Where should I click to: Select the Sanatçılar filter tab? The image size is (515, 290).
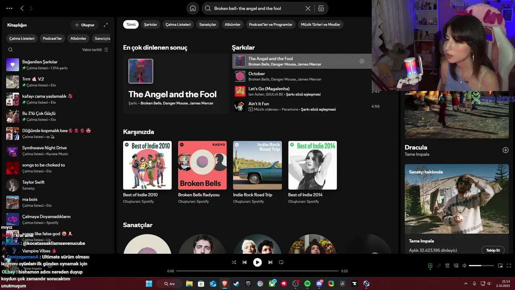pyautogui.click(x=208, y=24)
